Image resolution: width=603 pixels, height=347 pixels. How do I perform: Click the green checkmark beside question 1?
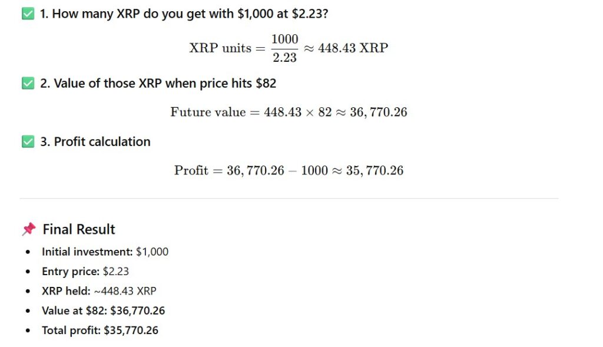click(x=28, y=14)
